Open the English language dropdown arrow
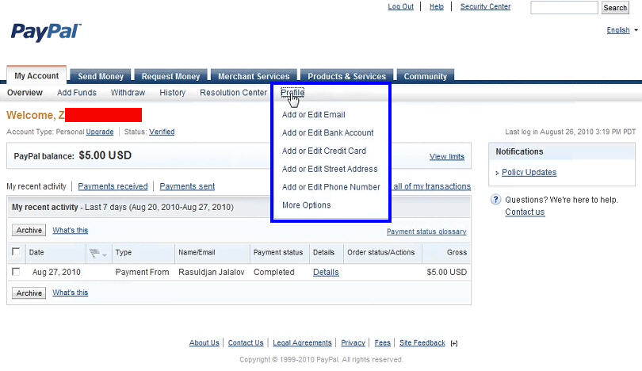 click(636, 30)
